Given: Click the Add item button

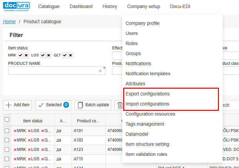Looking at the screenshot, I should click(x=17, y=105).
